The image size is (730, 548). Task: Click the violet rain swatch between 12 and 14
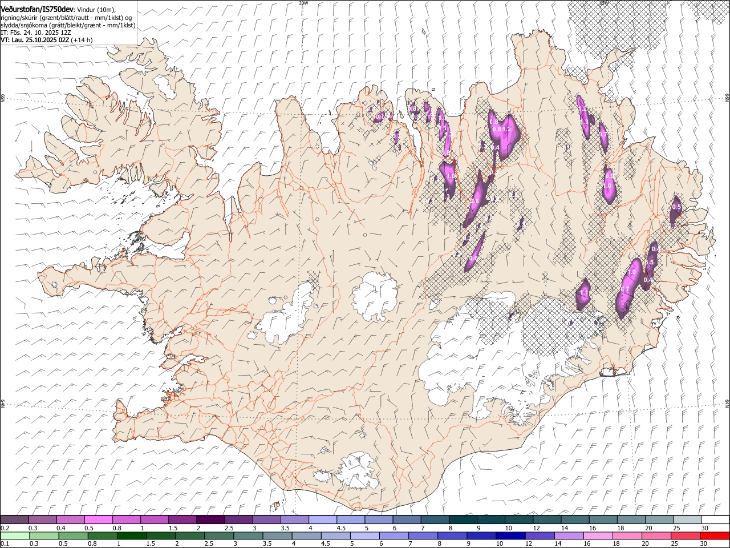pos(539,535)
